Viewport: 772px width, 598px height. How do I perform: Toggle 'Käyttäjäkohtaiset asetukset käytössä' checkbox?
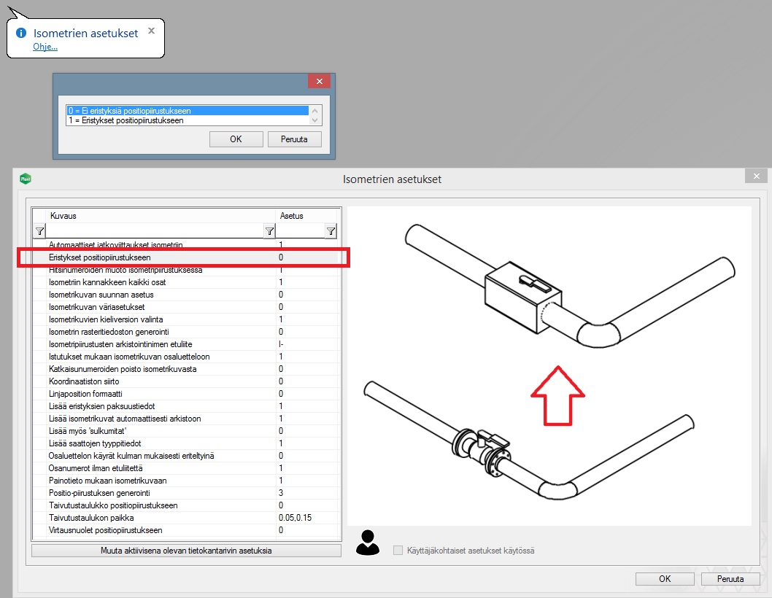pyautogui.click(x=398, y=551)
